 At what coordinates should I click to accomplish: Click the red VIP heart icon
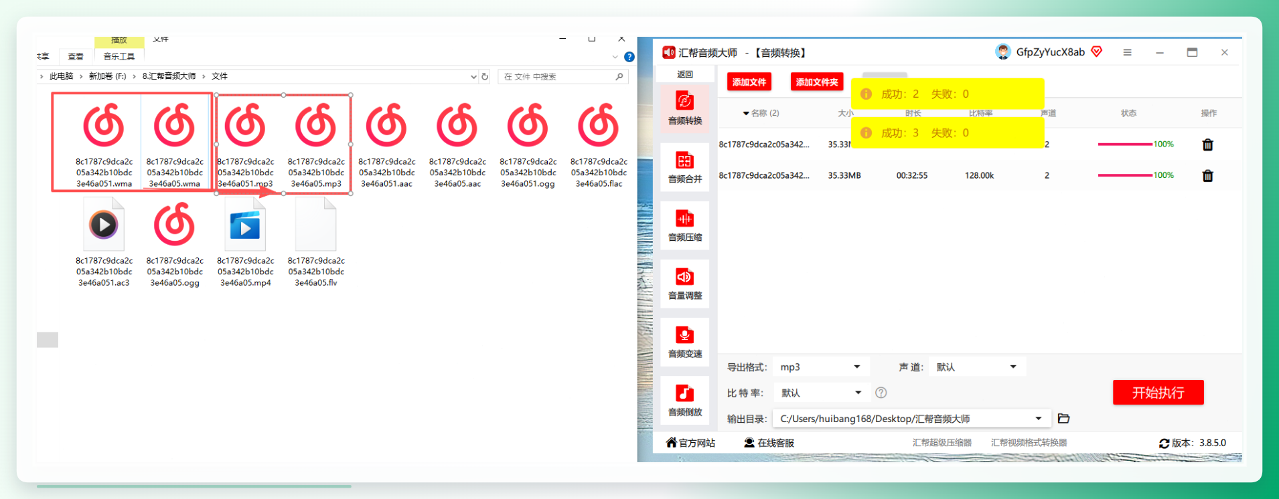point(1096,52)
